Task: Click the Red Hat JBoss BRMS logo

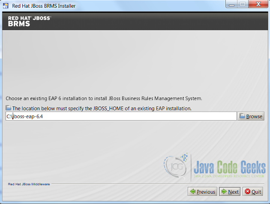Action: (30, 21)
